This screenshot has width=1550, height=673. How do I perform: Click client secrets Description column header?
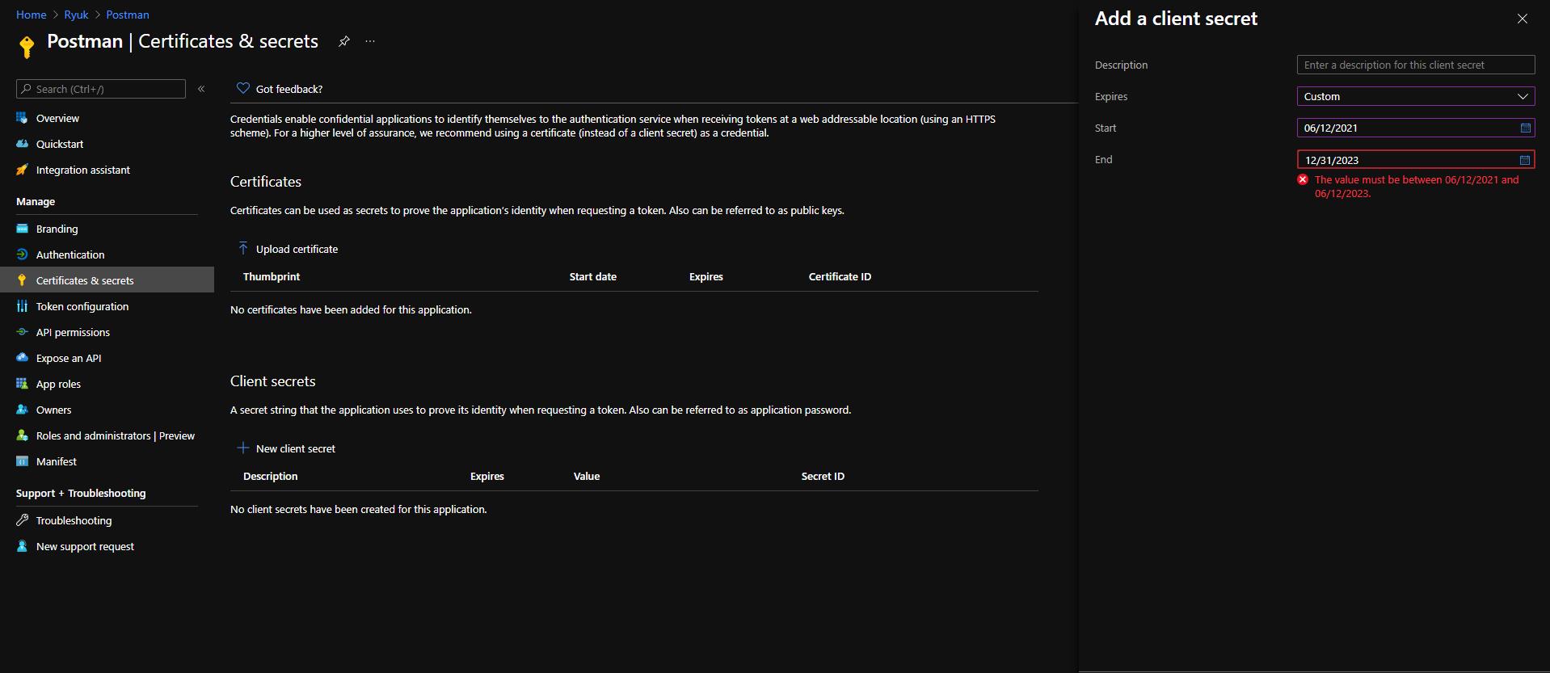coord(271,476)
